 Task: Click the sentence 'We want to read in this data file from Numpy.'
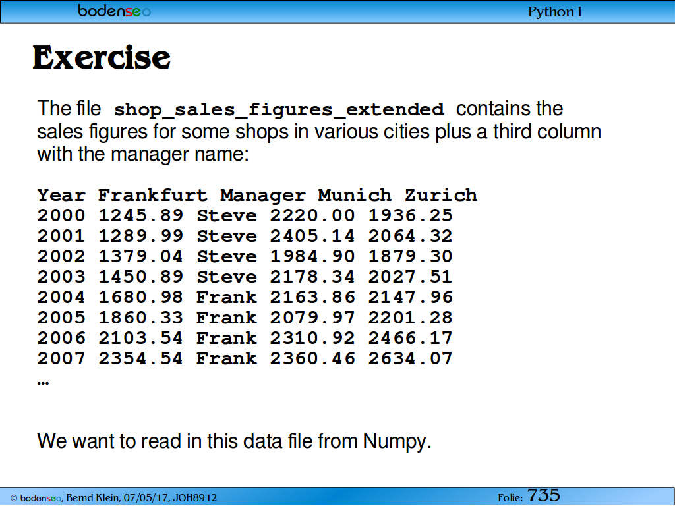pos(234,441)
